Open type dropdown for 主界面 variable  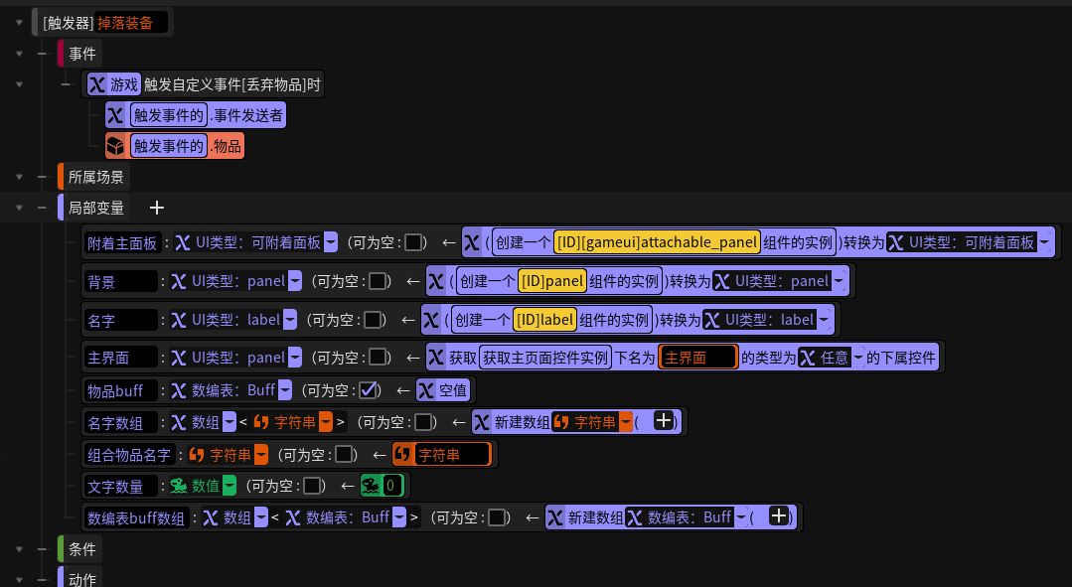[x=295, y=358]
